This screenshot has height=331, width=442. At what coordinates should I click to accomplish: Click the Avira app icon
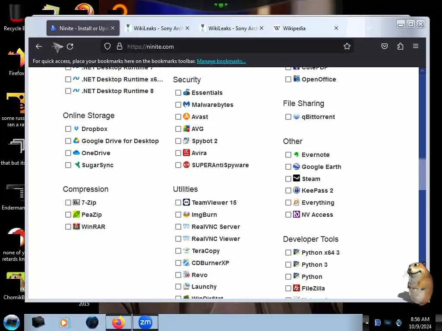pyautogui.click(x=186, y=153)
